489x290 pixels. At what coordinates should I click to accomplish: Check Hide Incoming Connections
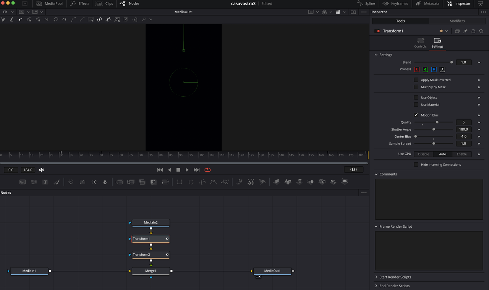[416, 165]
